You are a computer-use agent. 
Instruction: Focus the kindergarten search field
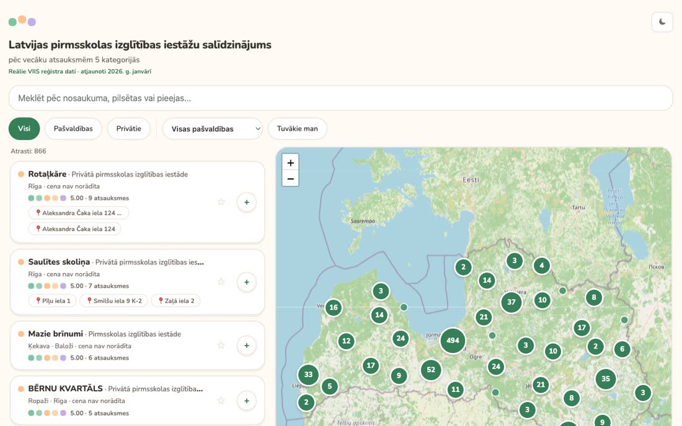[340, 98]
